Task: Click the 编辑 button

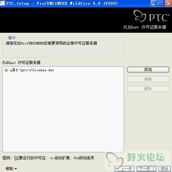Action: [x=148, y=79]
